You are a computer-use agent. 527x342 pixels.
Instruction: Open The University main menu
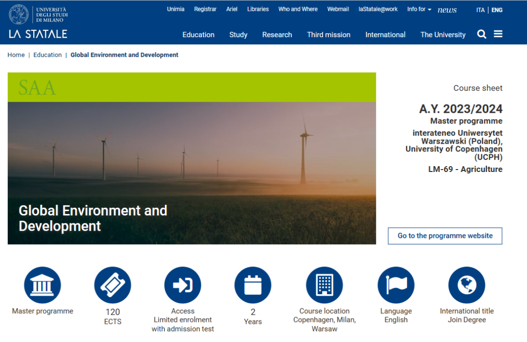point(443,35)
